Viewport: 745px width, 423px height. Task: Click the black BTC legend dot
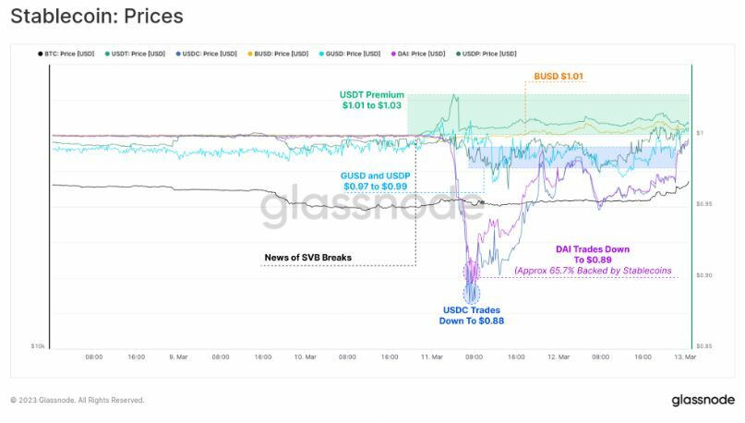[39, 54]
